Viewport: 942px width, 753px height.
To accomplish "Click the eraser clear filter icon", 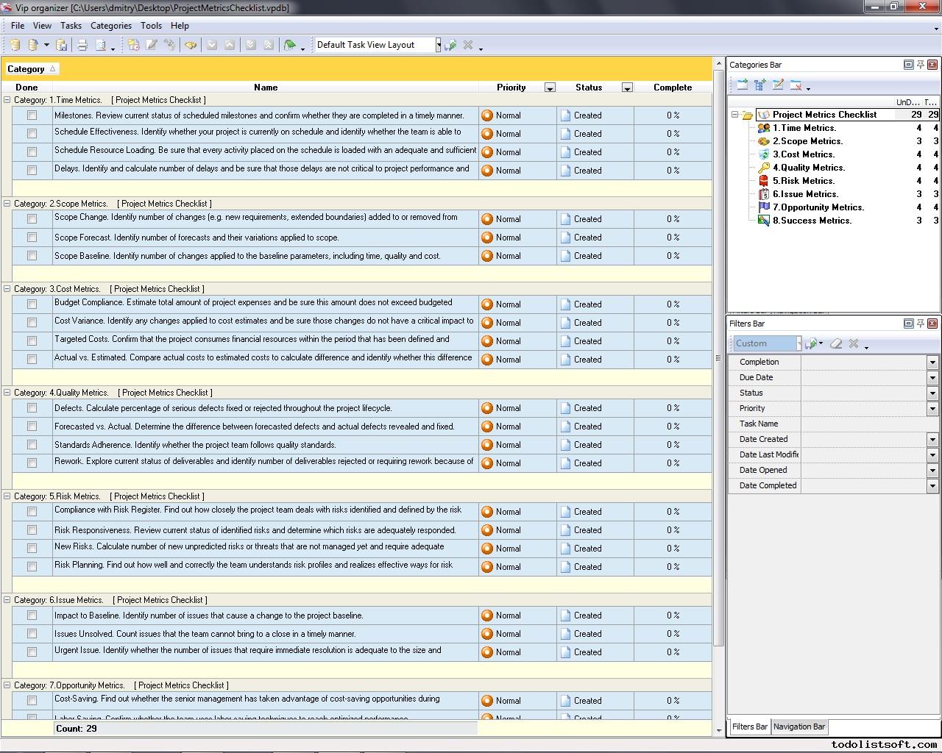I will pos(836,343).
